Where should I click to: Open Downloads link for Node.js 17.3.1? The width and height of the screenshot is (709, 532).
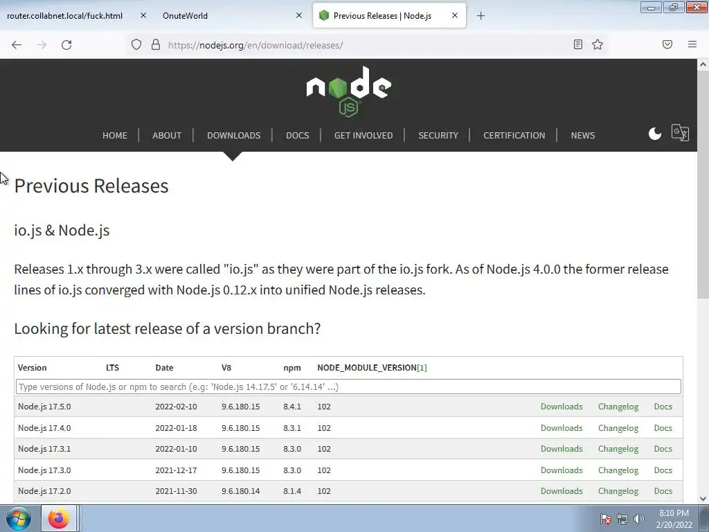point(562,449)
